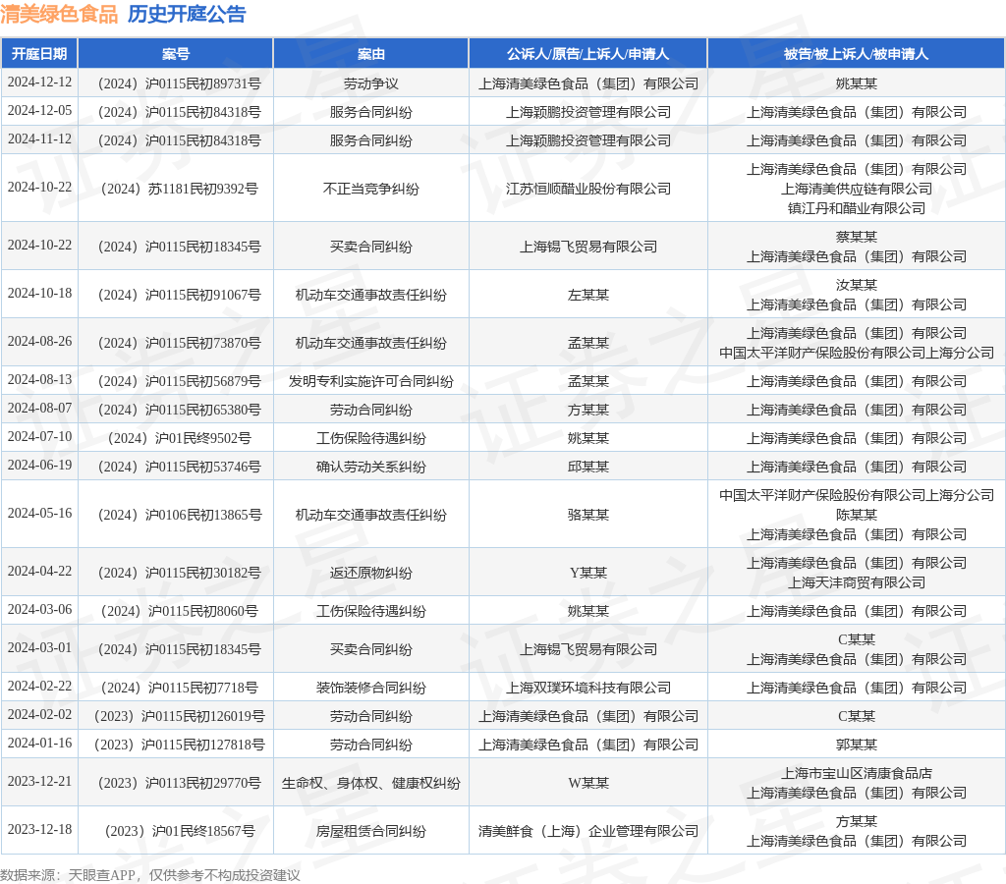
Task: Click the 返还原物纠纷 case cause
Action: pos(371,573)
